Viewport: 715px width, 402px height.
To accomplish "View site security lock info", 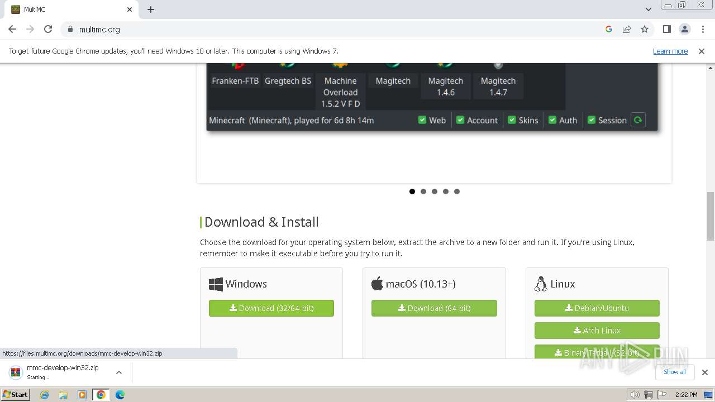I will point(70,29).
